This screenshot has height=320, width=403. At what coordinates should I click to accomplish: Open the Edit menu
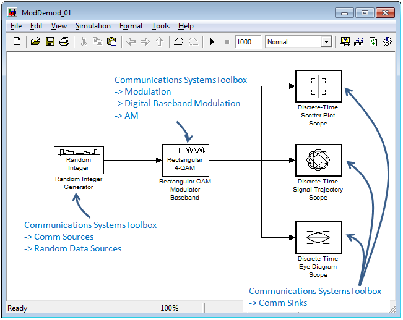37,26
